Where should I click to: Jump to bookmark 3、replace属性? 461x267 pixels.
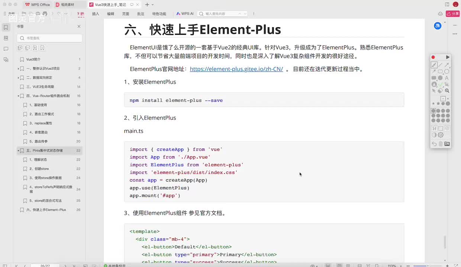click(41, 123)
